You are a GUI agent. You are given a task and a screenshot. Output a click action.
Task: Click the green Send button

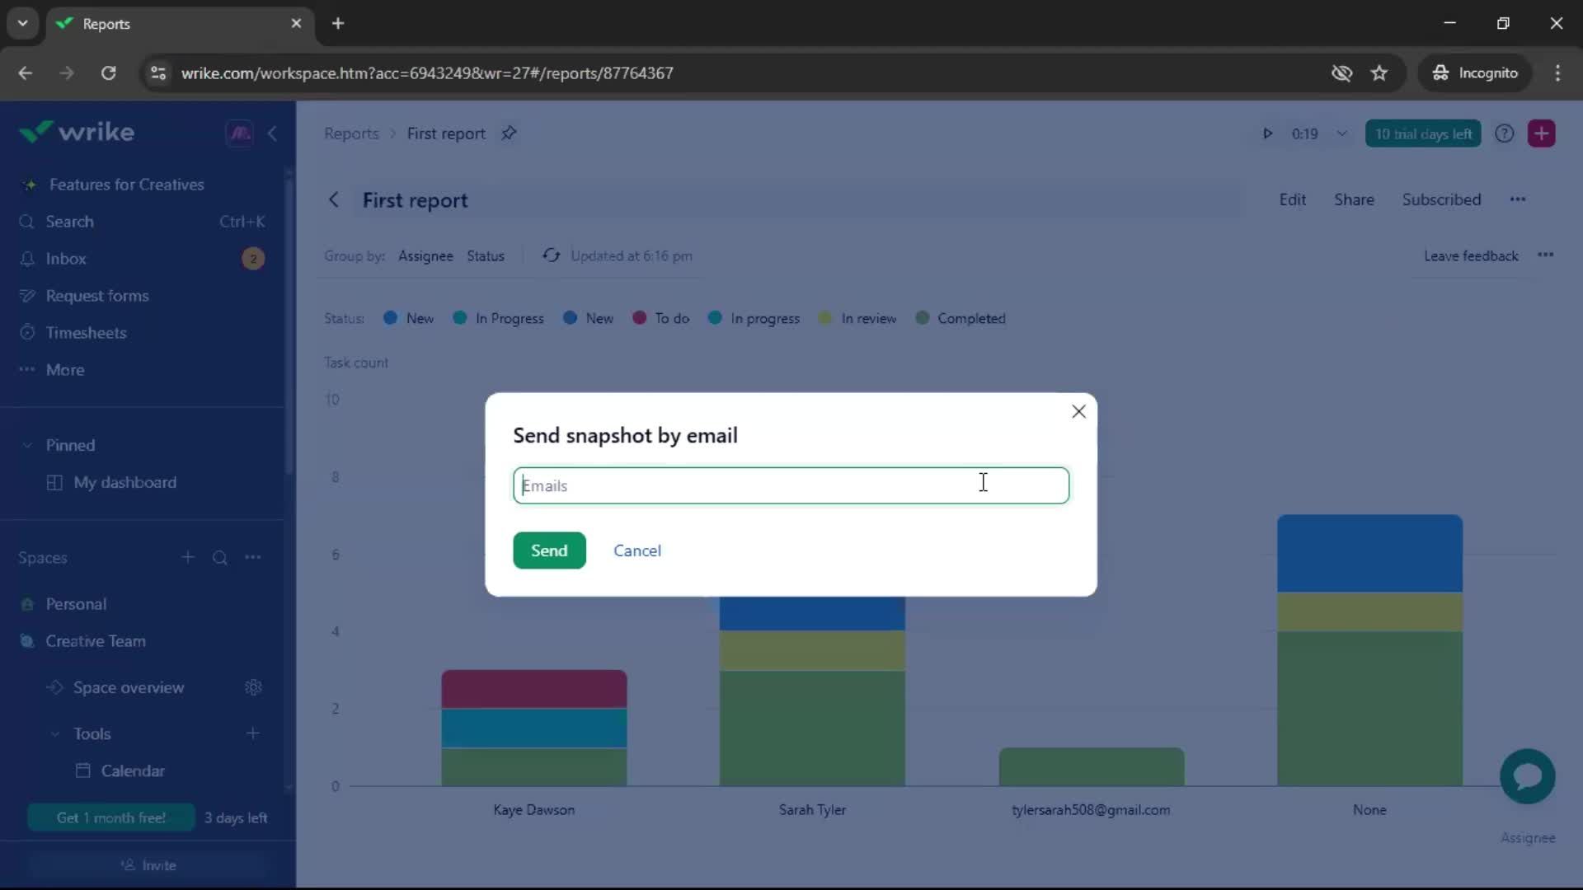[x=549, y=550]
